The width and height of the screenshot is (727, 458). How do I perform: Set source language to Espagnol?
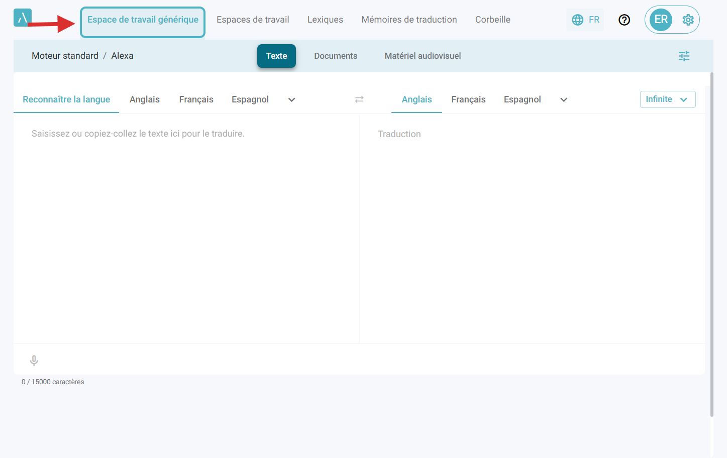pyautogui.click(x=250, y=99)
